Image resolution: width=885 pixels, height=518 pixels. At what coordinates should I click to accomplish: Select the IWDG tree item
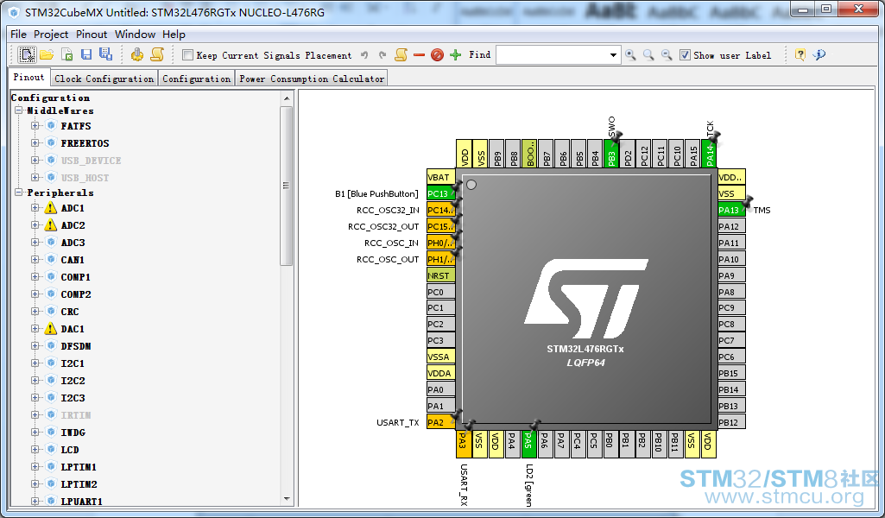point(73,433)
